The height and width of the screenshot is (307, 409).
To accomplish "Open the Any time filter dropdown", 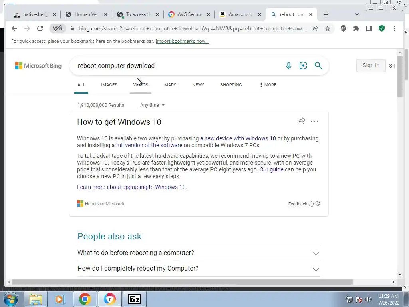I will tap(152, 105).
